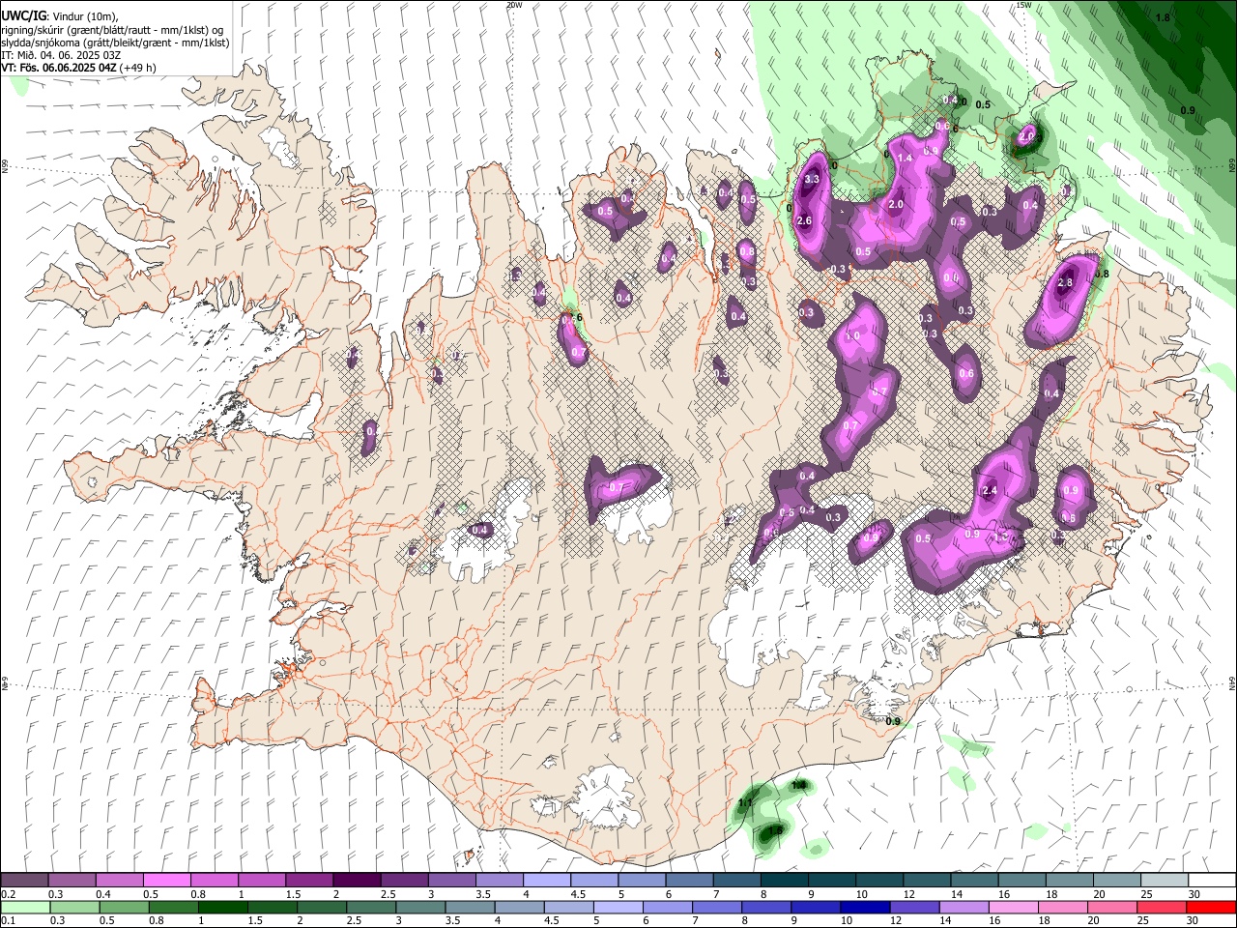Click the 0.2 label on the upper legend row
Image resolution: width=1237 pixels, height=928 pixels.
pos(8,894)
